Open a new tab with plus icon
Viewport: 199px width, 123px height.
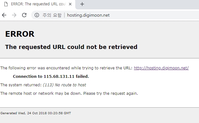(x=82, y=4)
